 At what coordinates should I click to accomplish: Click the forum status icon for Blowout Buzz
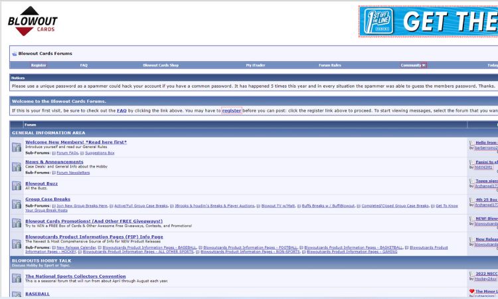point(17,185)
